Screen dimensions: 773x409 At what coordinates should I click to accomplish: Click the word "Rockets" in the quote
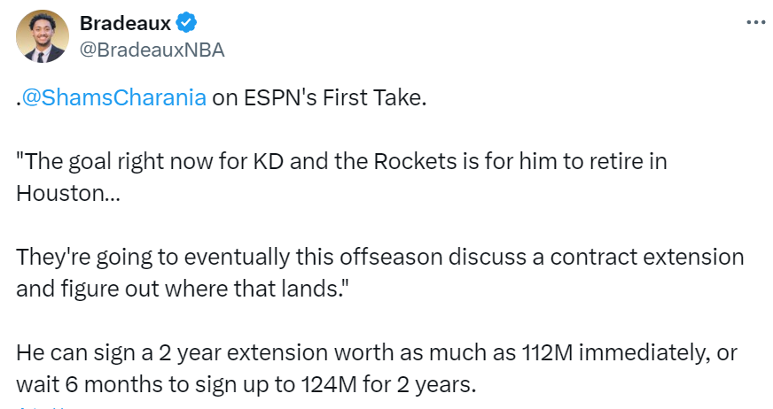coord(415,161)
